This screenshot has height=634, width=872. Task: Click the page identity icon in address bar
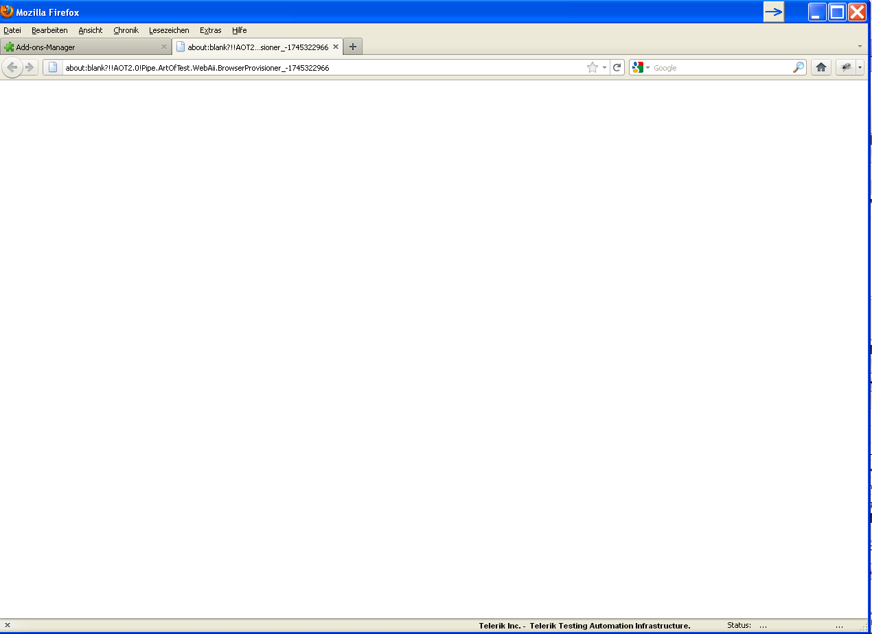click(x=53, y=67)
